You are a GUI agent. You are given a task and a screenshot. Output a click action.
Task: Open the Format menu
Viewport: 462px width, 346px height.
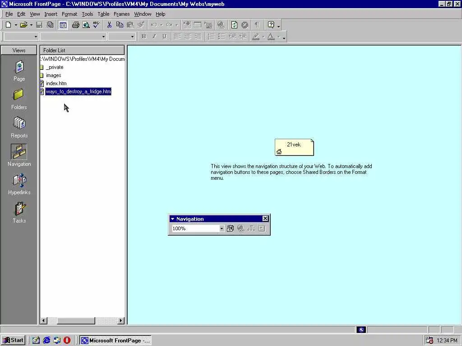tap(69, 14)
